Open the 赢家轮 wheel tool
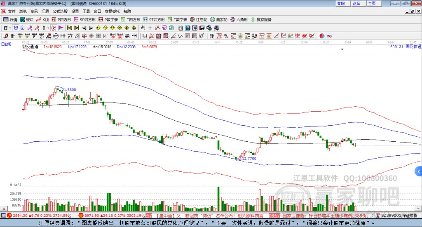This screenshot has width=422, height=227. click(219, 20)
